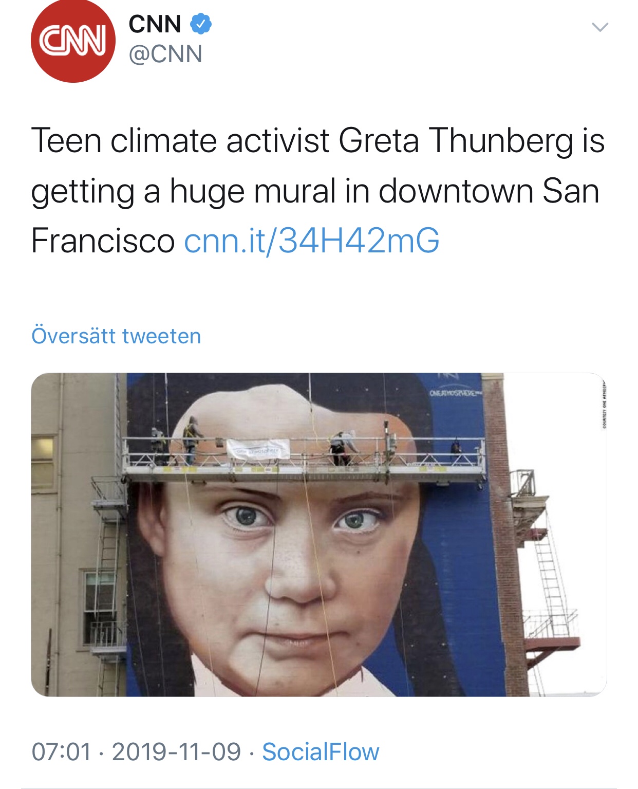
Task: Open the CNN profile avatar
Action: 73,41
